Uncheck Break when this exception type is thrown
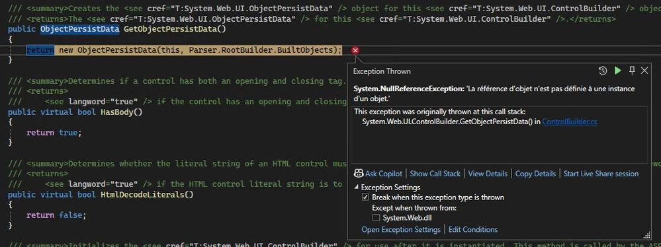Image resolution: width=661 pixels, height=247 pixels. 365,197
